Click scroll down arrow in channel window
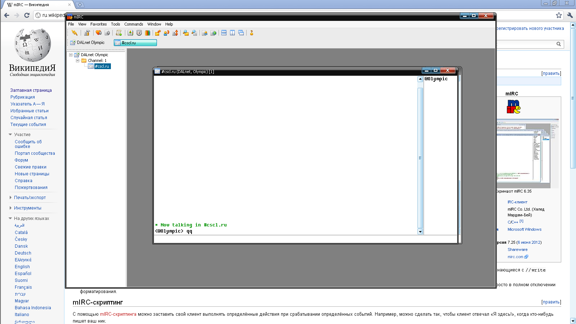The height and width of the screenshot is (324, 576). point(420,231)
